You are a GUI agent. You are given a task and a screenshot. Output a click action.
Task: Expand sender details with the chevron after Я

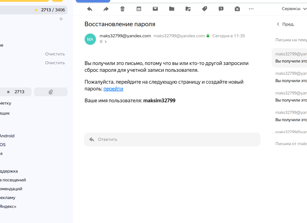point(106,42)
